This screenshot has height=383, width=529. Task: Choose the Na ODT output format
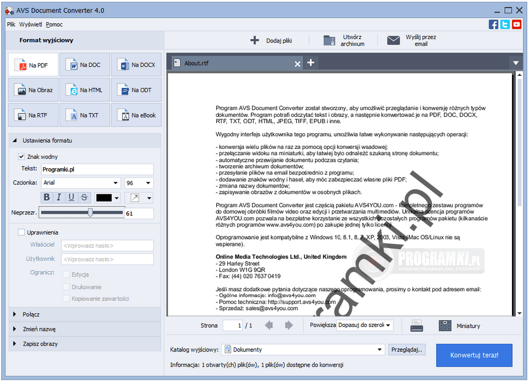pos(136,90)
